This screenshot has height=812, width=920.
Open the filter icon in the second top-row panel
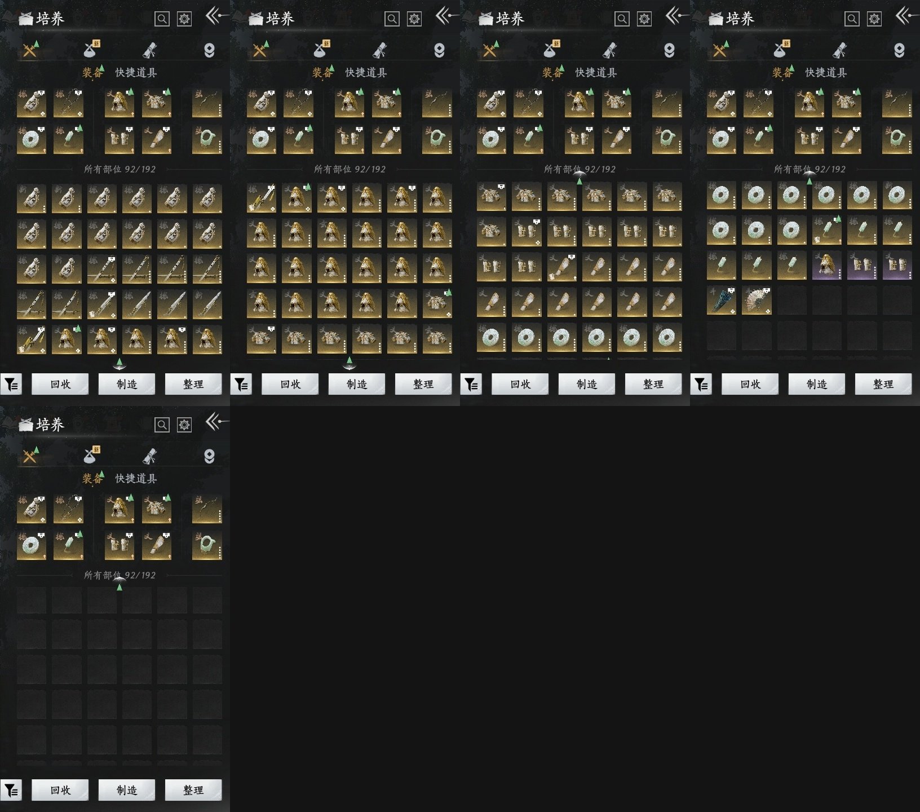point(241,385)
